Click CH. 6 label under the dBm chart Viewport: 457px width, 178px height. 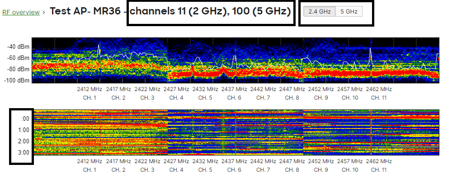(x=234, y=98)
